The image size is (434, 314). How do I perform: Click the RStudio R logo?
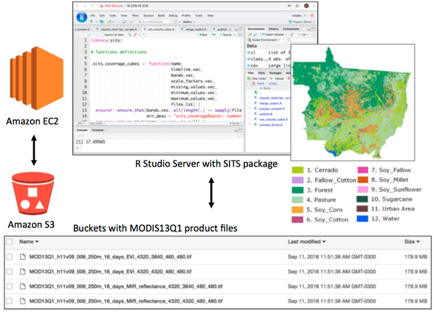tap(82, 17)
